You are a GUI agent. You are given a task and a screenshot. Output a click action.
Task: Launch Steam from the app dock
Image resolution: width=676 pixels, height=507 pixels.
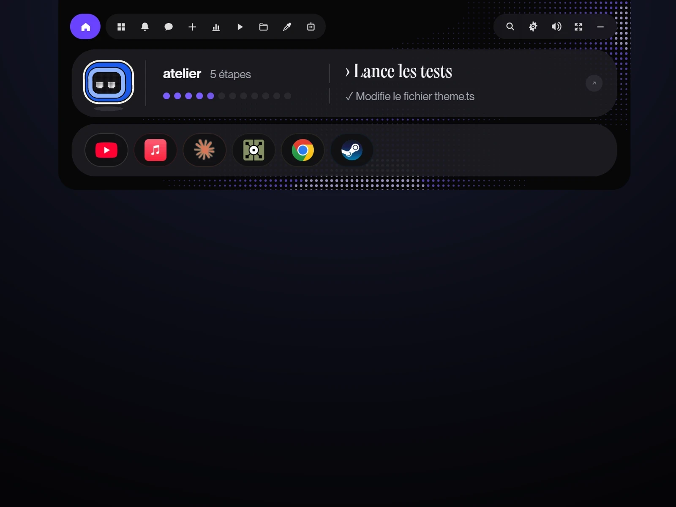pos(352,150)
